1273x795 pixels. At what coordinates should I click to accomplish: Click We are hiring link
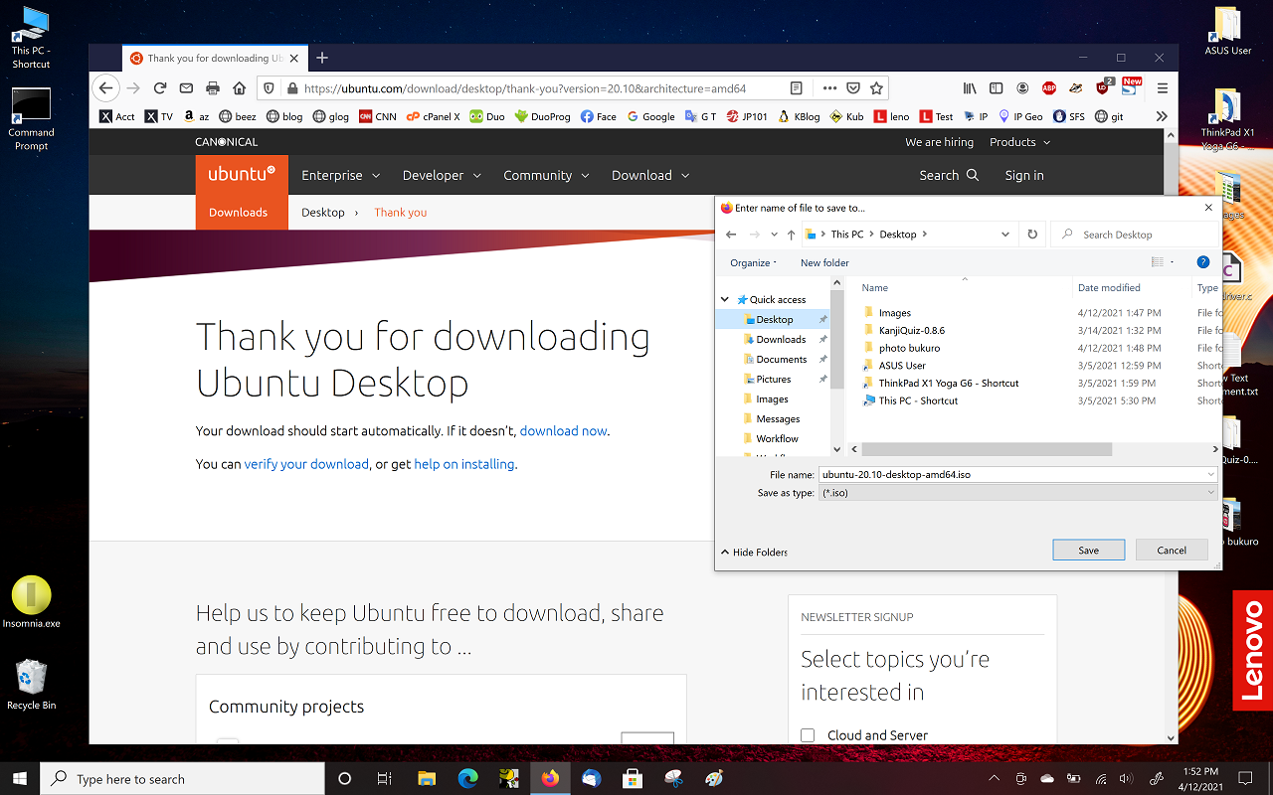(x=939, y=142)
